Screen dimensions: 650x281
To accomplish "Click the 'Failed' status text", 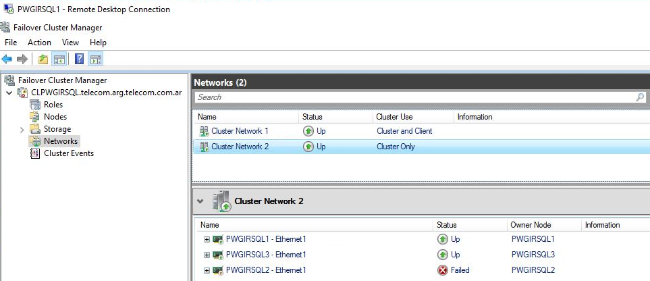I will [460, 270].
